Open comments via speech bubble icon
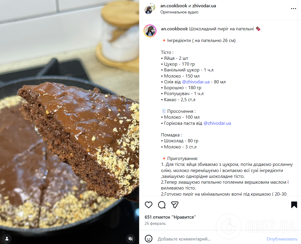This screenshot has height=244, width=301. pyautogui.click(x=162, y=205)
